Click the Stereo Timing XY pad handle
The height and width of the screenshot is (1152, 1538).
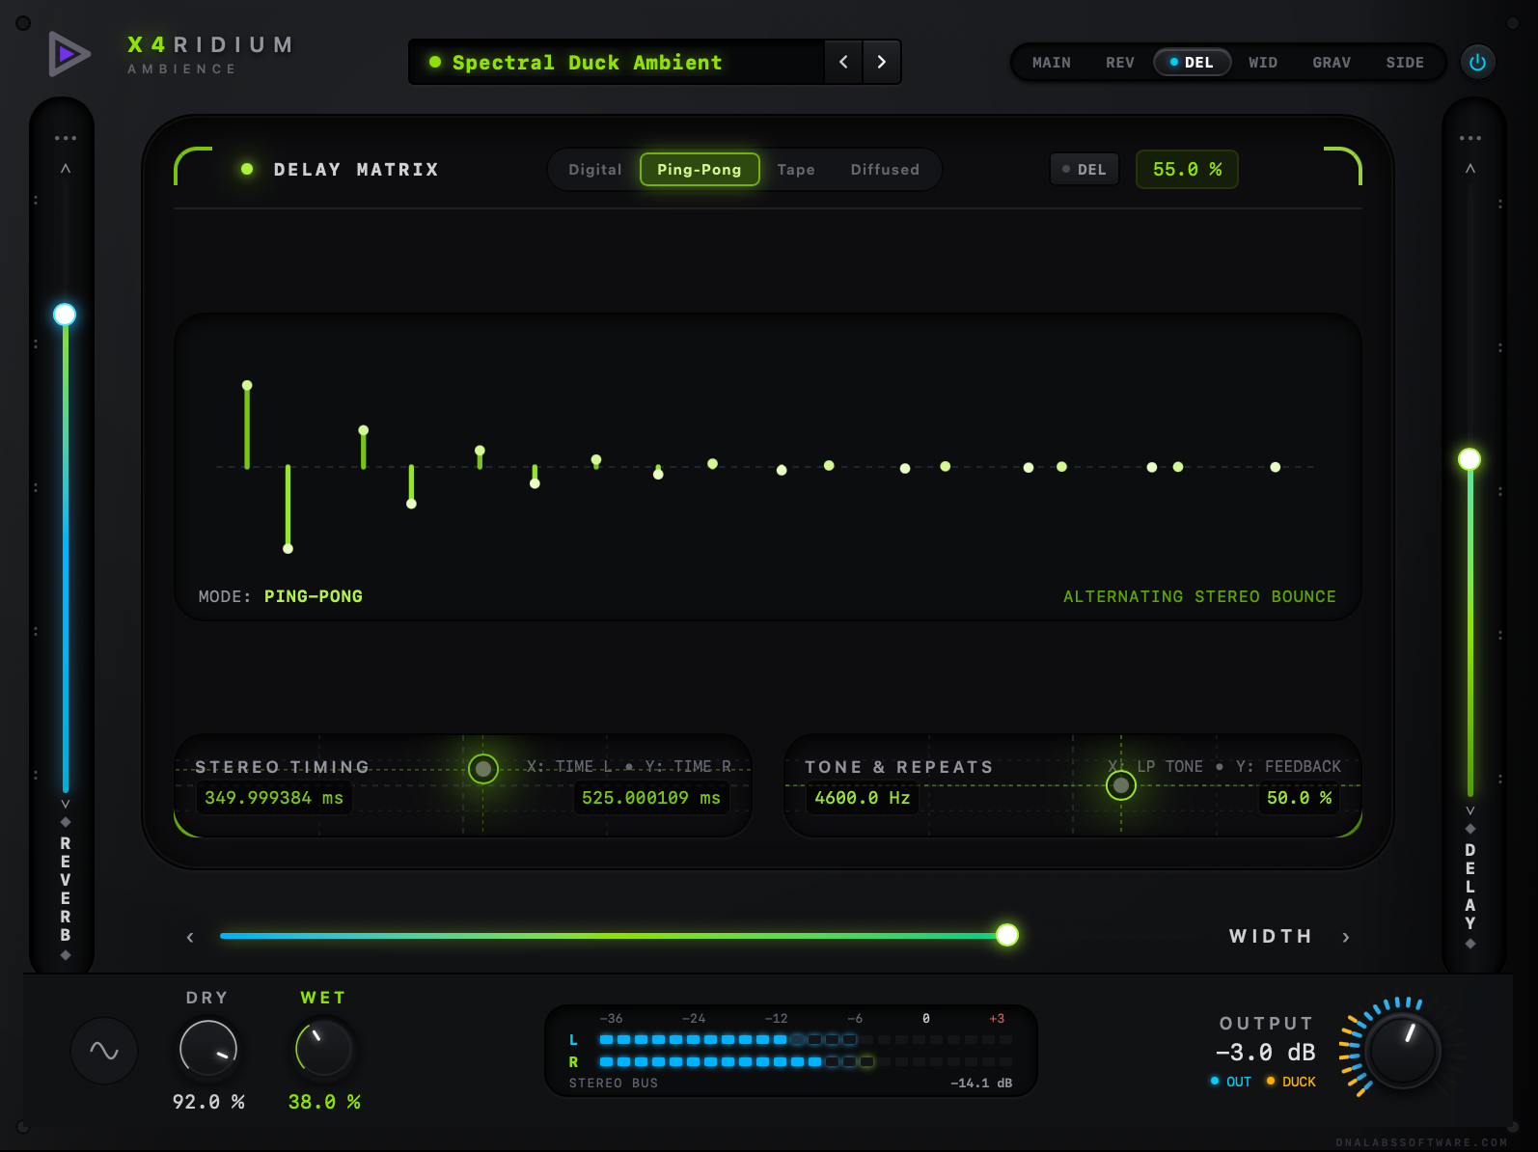click(x=483, y=769)
